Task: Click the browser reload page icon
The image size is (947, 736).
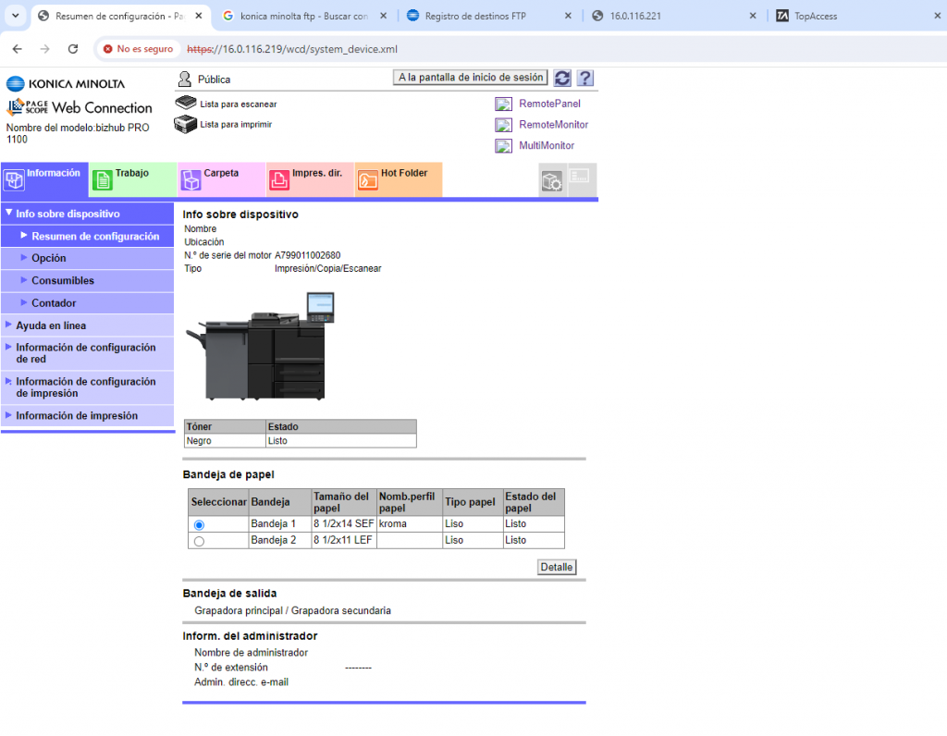Action: click(73, 49)
